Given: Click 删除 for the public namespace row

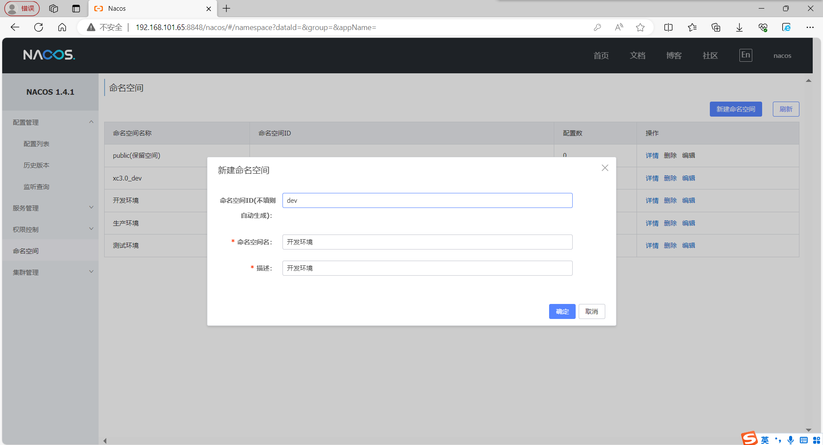Looking at the screenshot, I should [670, 156].
